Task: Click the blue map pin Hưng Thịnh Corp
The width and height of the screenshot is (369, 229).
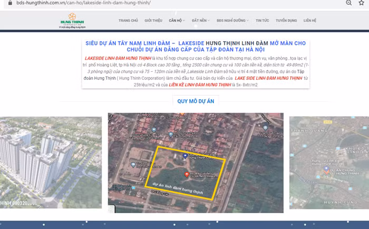Action: point(185,156)
